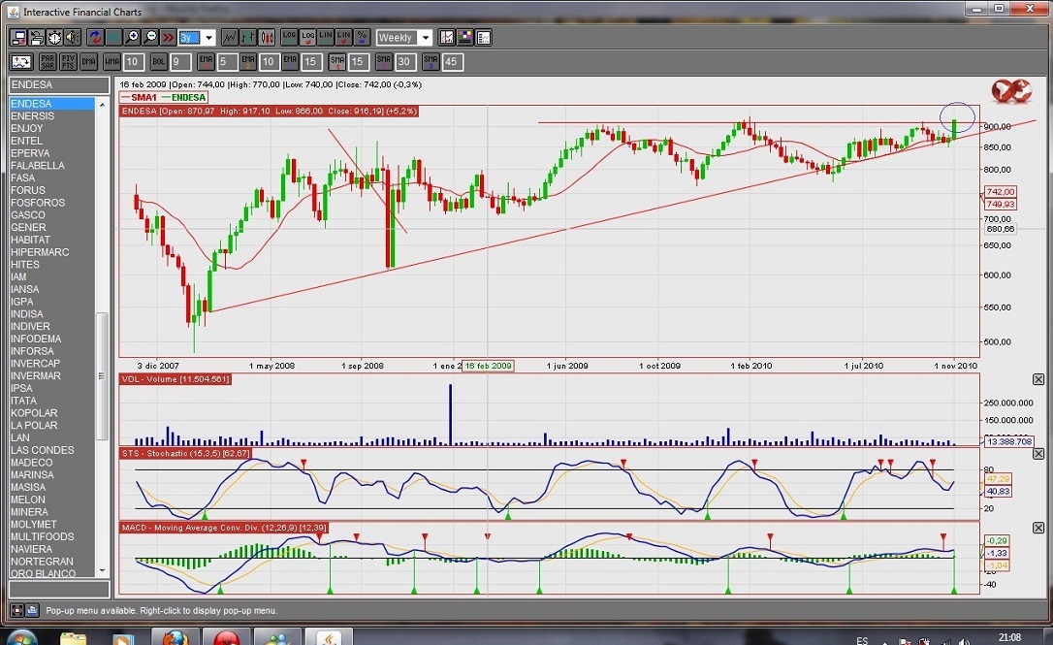Open the indicators chart icon before PAR SAR
Screen dimensions: 1053x645
click(21, 62)
